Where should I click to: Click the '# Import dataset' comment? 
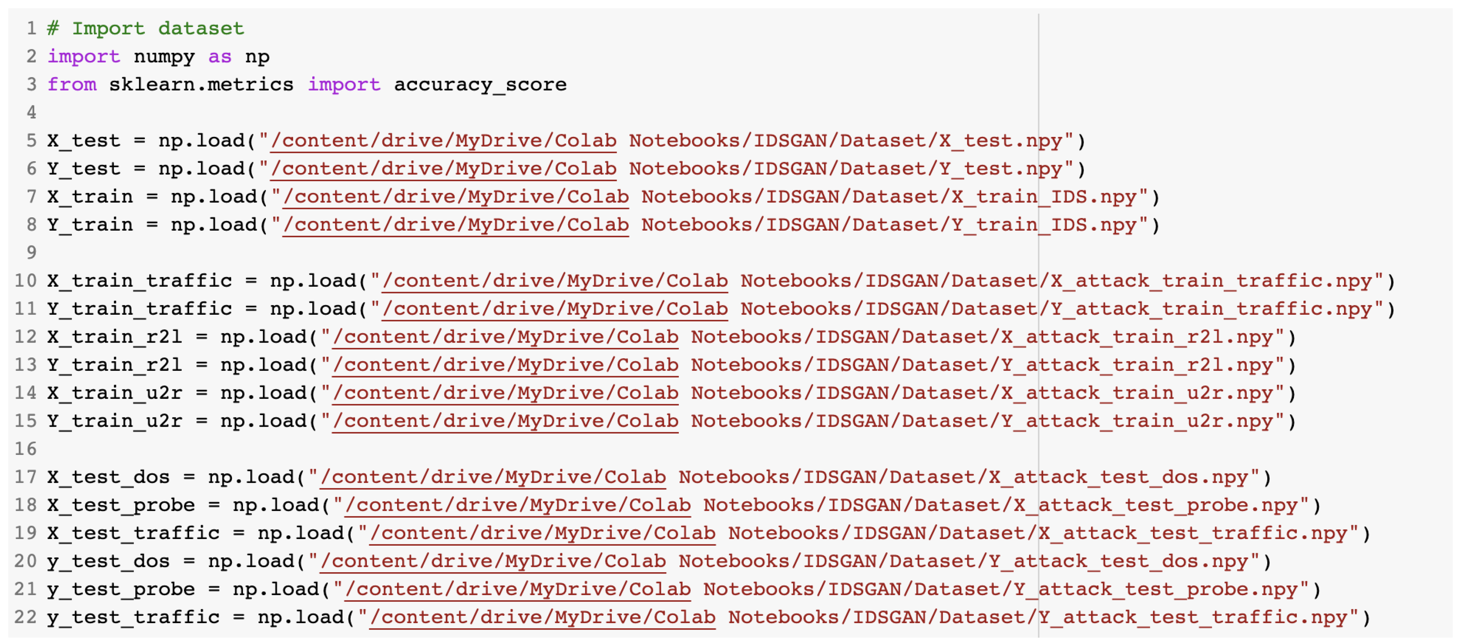click(x=145, y=28)
